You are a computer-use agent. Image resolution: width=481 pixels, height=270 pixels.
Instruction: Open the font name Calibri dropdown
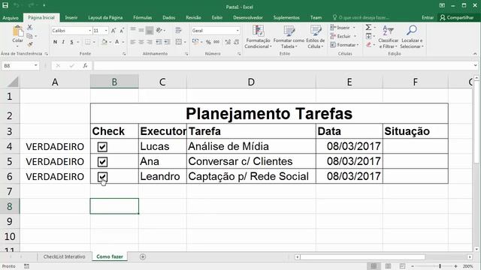click(90, 31)
